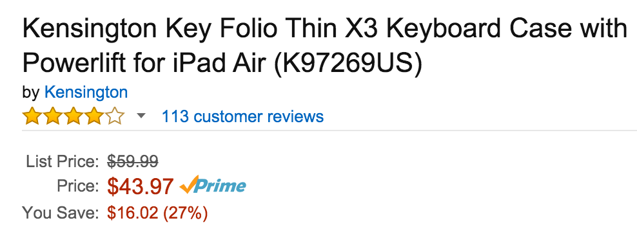Click the red $43.97 price

[x=141, y=186]
